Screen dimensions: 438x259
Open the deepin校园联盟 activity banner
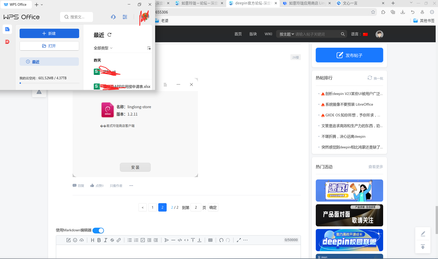coord(349,240)
